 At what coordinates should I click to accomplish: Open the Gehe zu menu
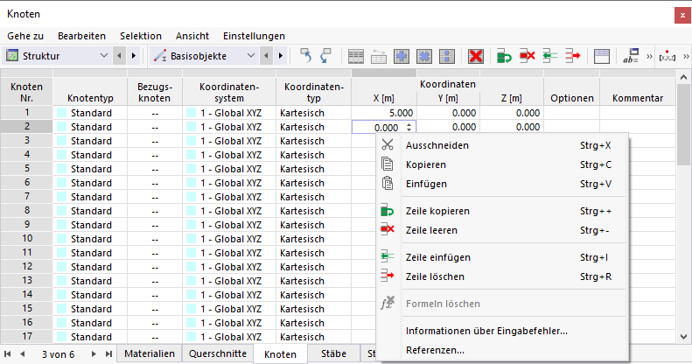[x=25, y=36]
